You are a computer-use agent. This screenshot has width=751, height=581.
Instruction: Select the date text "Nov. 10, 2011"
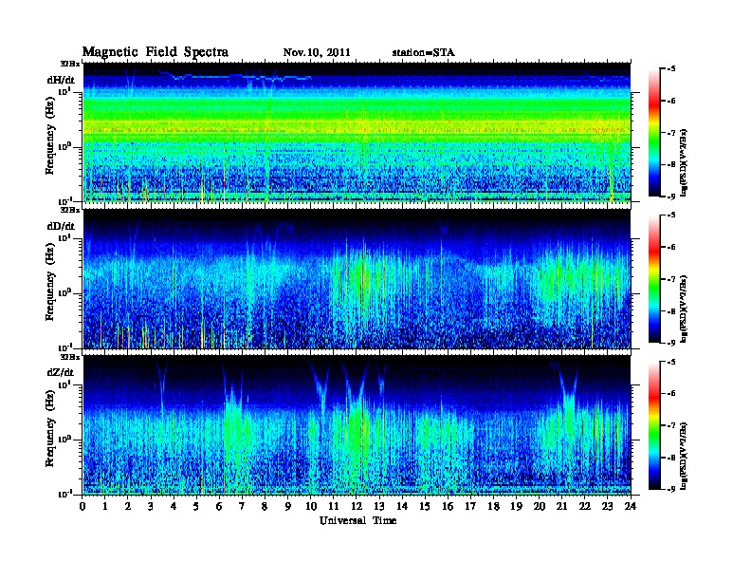[x=317, y=52]
